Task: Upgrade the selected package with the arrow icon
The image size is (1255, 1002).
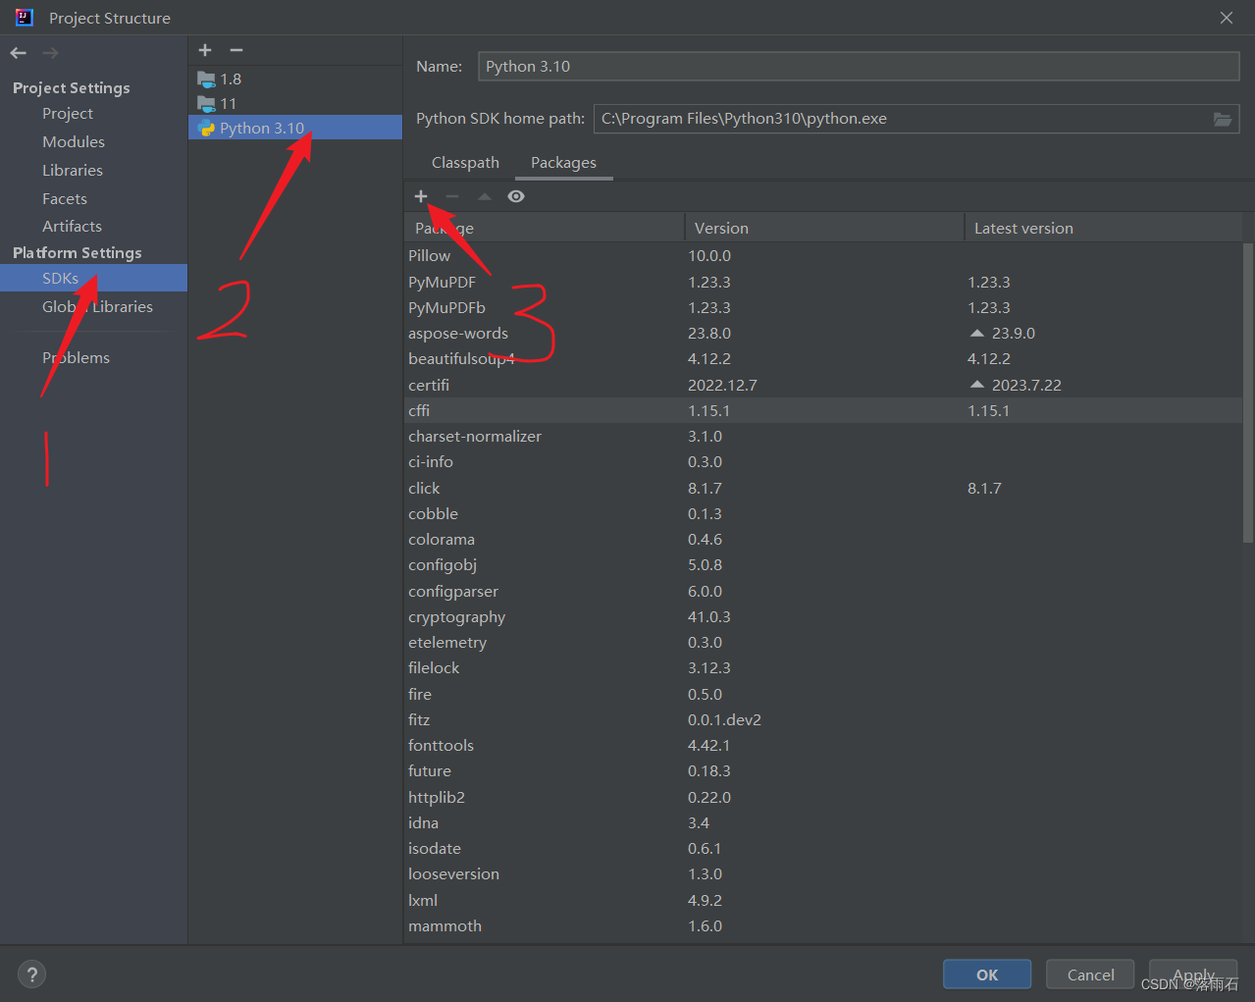Action: [484, 196]
